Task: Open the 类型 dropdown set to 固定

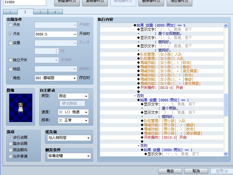Action: point(73,96)
